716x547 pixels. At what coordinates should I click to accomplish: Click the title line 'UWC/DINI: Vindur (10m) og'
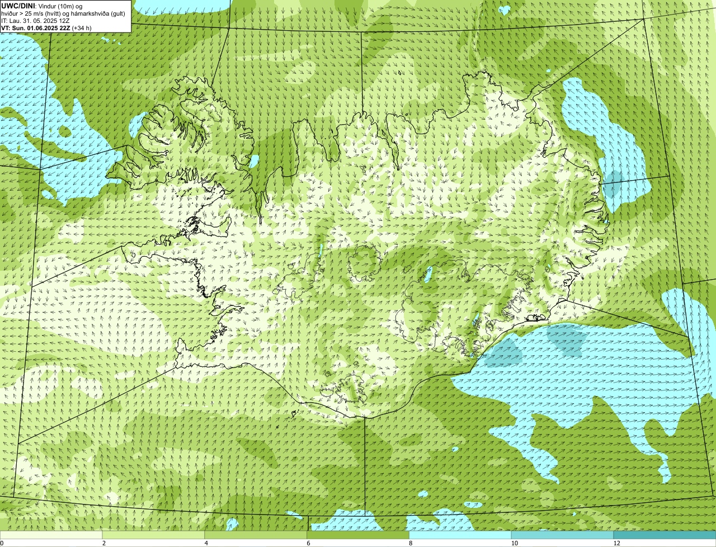tap(41, 6)
